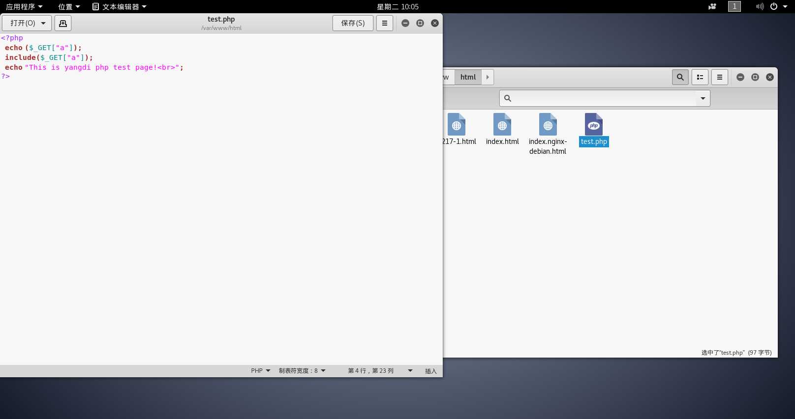Click the echo ($_GET["a"]) line
795x419 pixels.
click(x=43, y=48)
